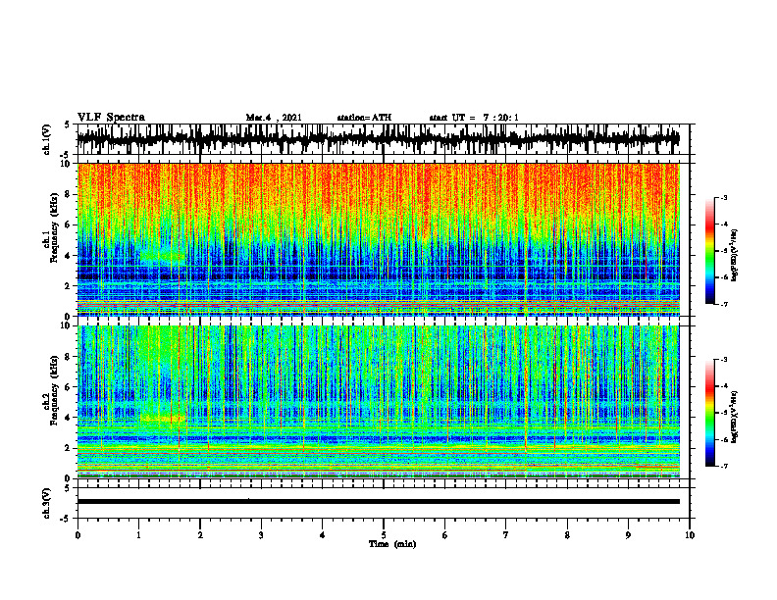Click green 4 kHz emission patch in ch.1 spectrogram
777x600 pixels.
click(162, 255)
